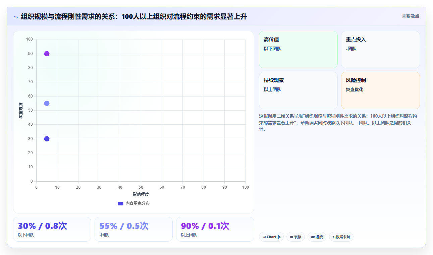The width and height of the screenshot is (433, 255).
Task: Open the 风险控制 quadrant card
Action: 380,90
